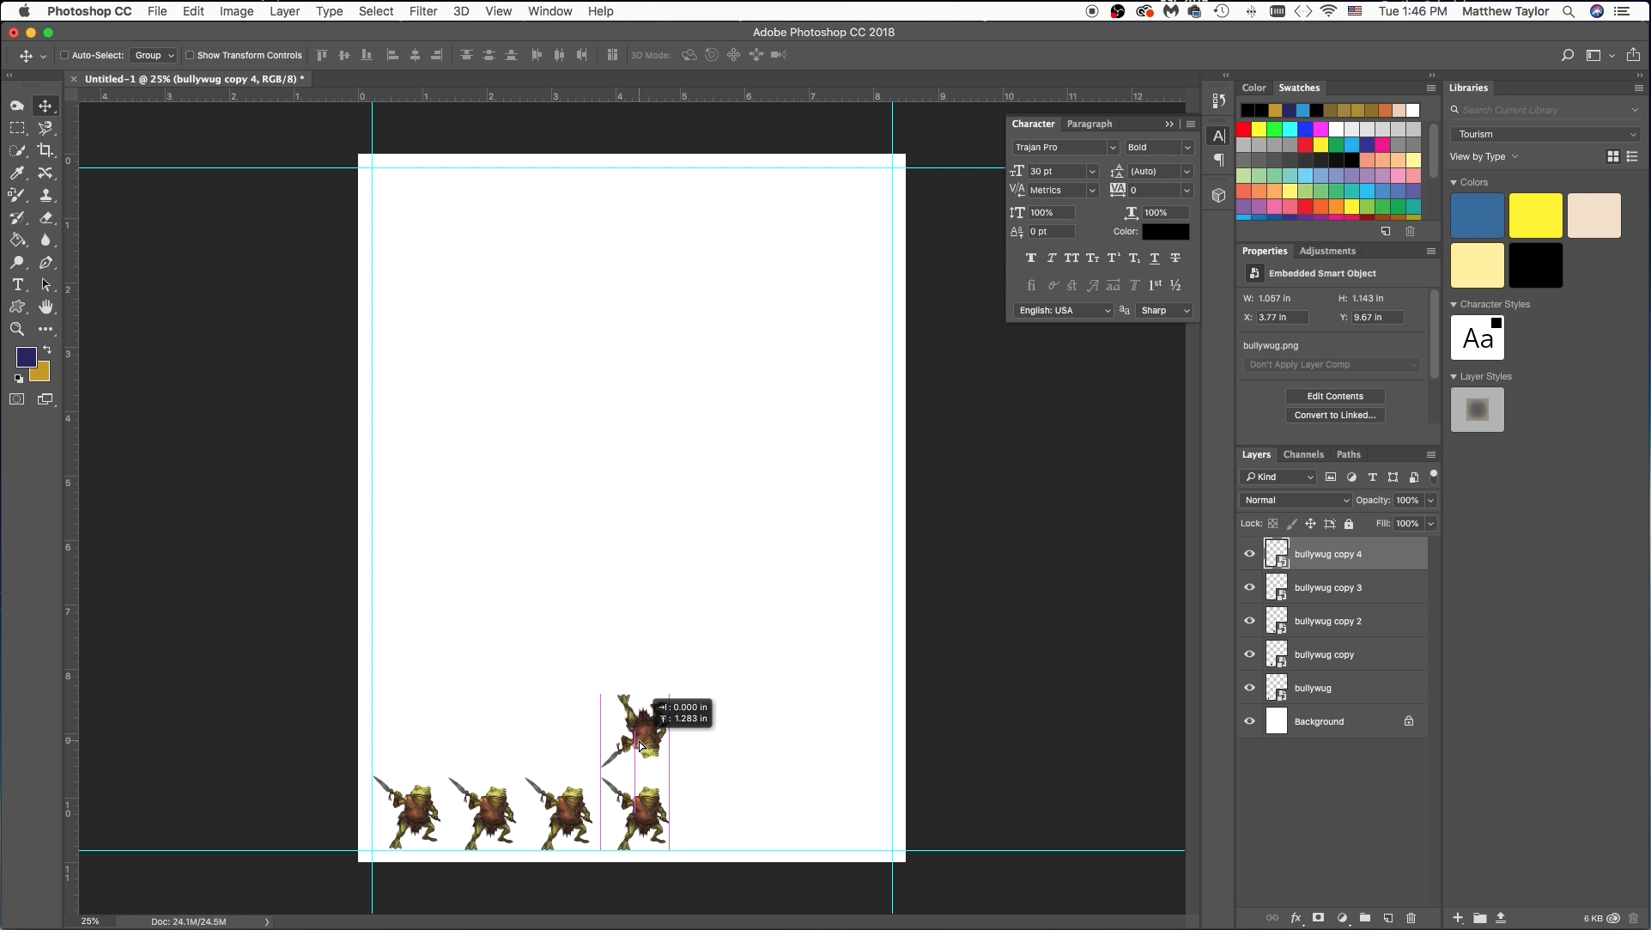The width and height of the screenshot is (1651, 930).
Task: Pick the yellow library color swatch
Action: 1536,216
